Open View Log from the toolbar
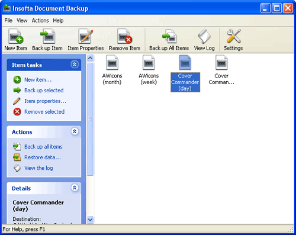Screen dimensions: 296x235 204,36
